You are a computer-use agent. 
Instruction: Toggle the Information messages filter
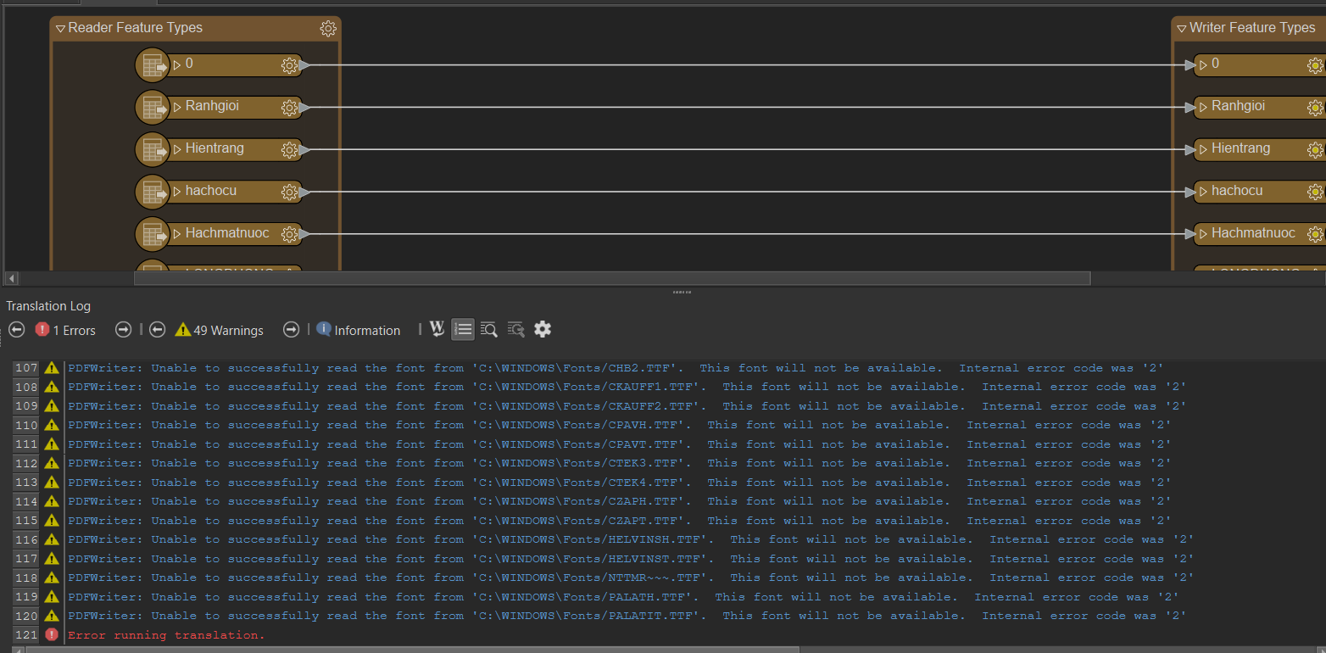(x=359, y=330)
